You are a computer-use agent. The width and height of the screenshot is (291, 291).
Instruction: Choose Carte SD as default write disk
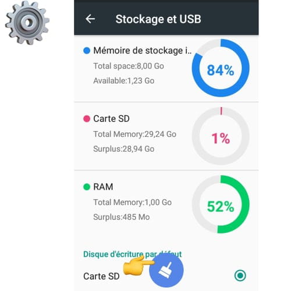[166, 276]
